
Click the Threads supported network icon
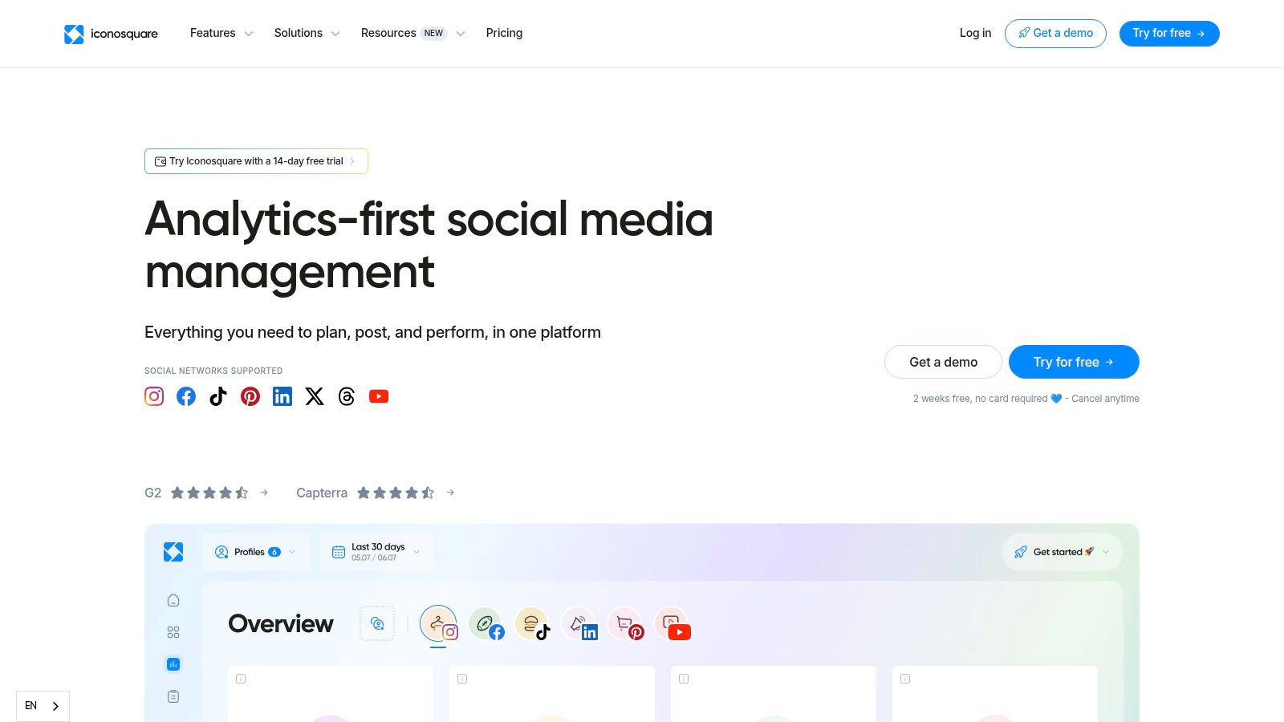click(x=347, y=396)
